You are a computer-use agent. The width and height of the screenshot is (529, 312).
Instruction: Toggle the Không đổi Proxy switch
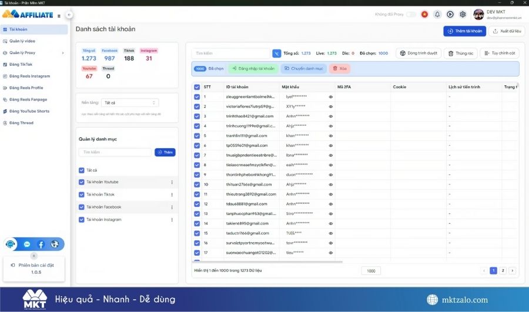411,14
